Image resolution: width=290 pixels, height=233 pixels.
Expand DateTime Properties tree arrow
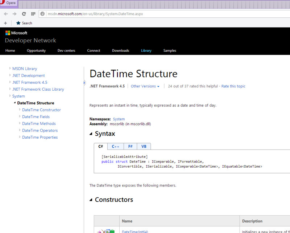point(20,137)
